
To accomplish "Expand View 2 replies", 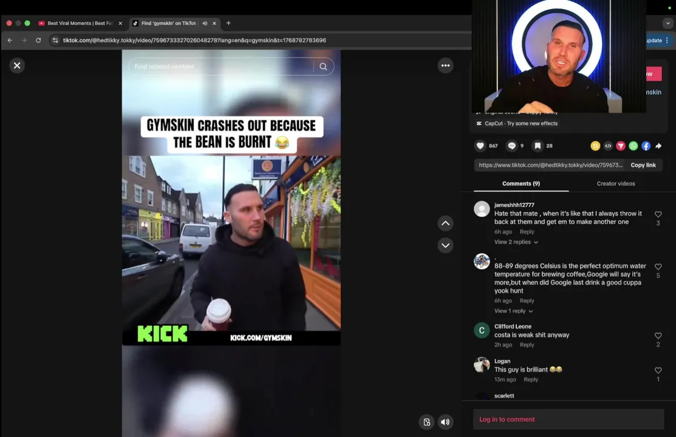I will pyautogui.click(x=516, y=242).
